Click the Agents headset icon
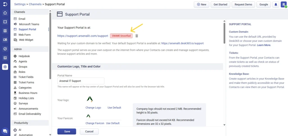The image size is (288, 136). click(15, 62)
